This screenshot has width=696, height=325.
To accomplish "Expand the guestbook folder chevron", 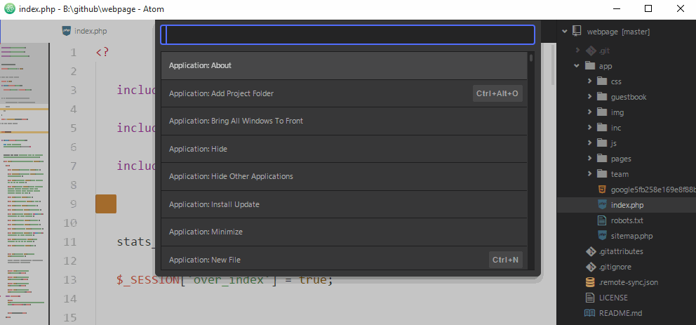I will [x=589, y=97].
